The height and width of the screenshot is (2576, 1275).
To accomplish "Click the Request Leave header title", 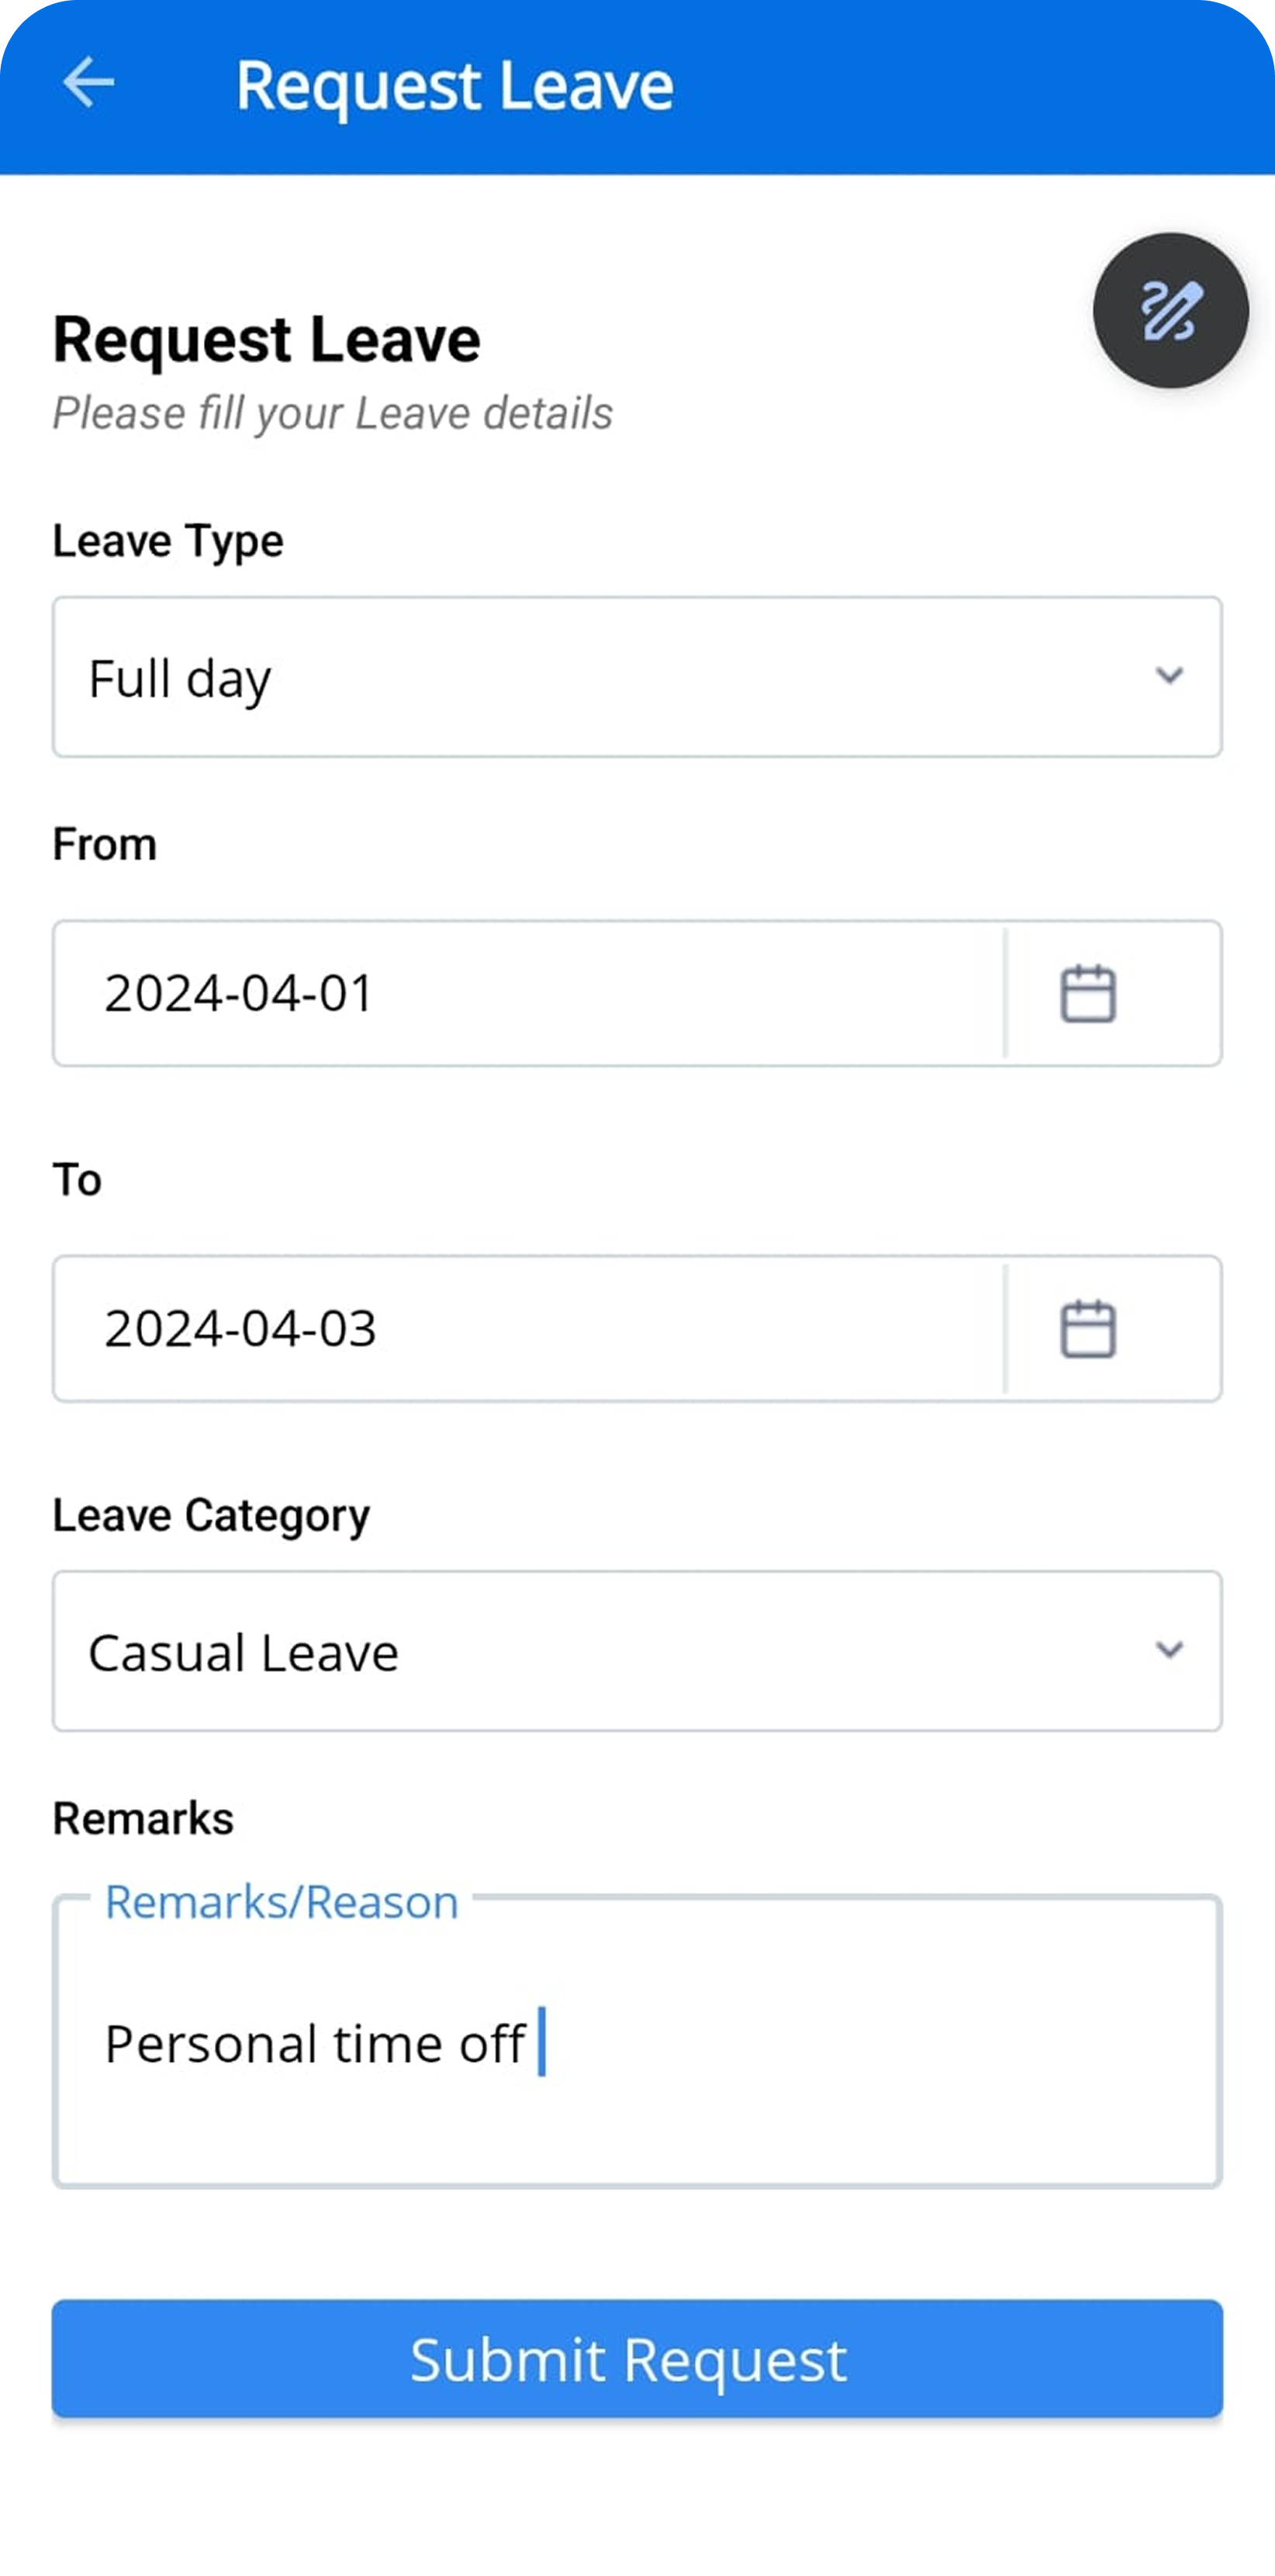I will pyautogui.click(x=454, y=85).
